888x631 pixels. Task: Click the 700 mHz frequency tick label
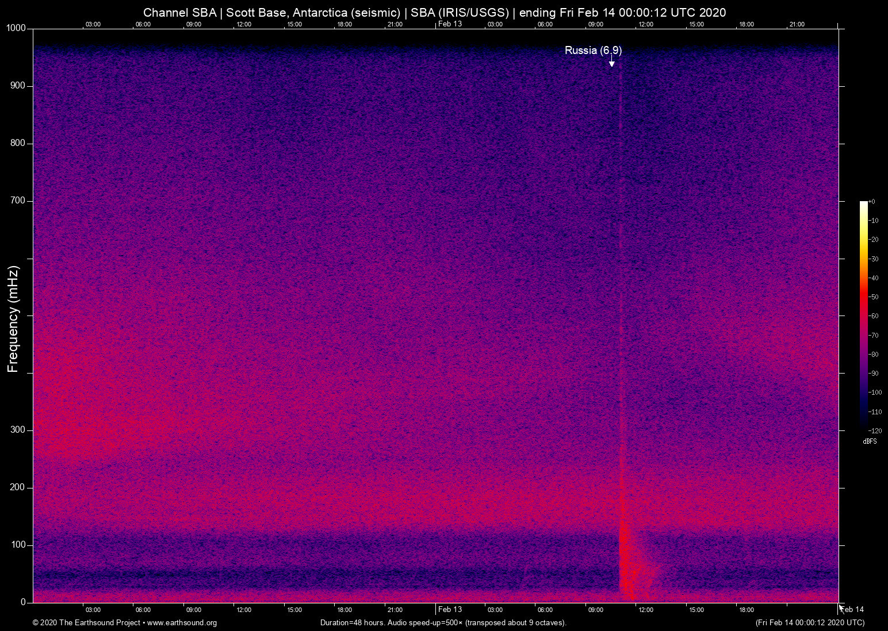pyautogui.click(x=18, y=201)
